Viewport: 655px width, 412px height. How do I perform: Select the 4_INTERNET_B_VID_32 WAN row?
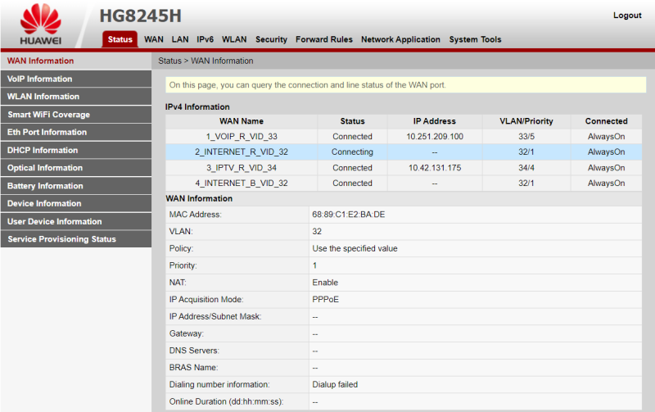click(404, 183)
